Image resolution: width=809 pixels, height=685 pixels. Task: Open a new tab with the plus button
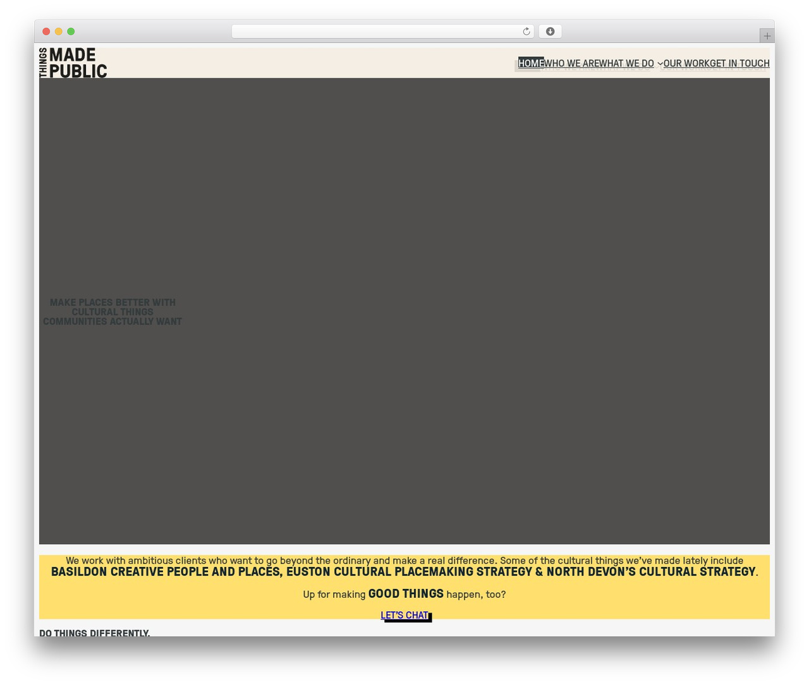tap(767, 36)
